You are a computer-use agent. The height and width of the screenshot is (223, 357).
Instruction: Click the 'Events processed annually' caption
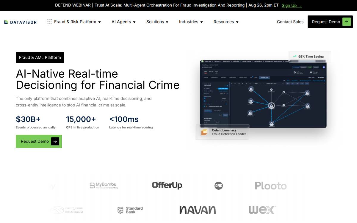(36, 127)
